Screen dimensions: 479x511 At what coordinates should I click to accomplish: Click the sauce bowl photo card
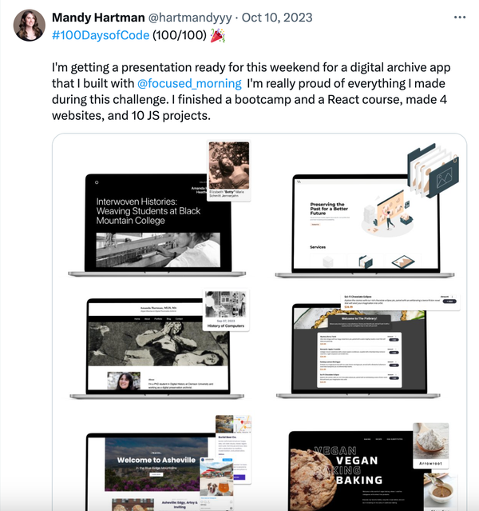(x=441, y=492)
